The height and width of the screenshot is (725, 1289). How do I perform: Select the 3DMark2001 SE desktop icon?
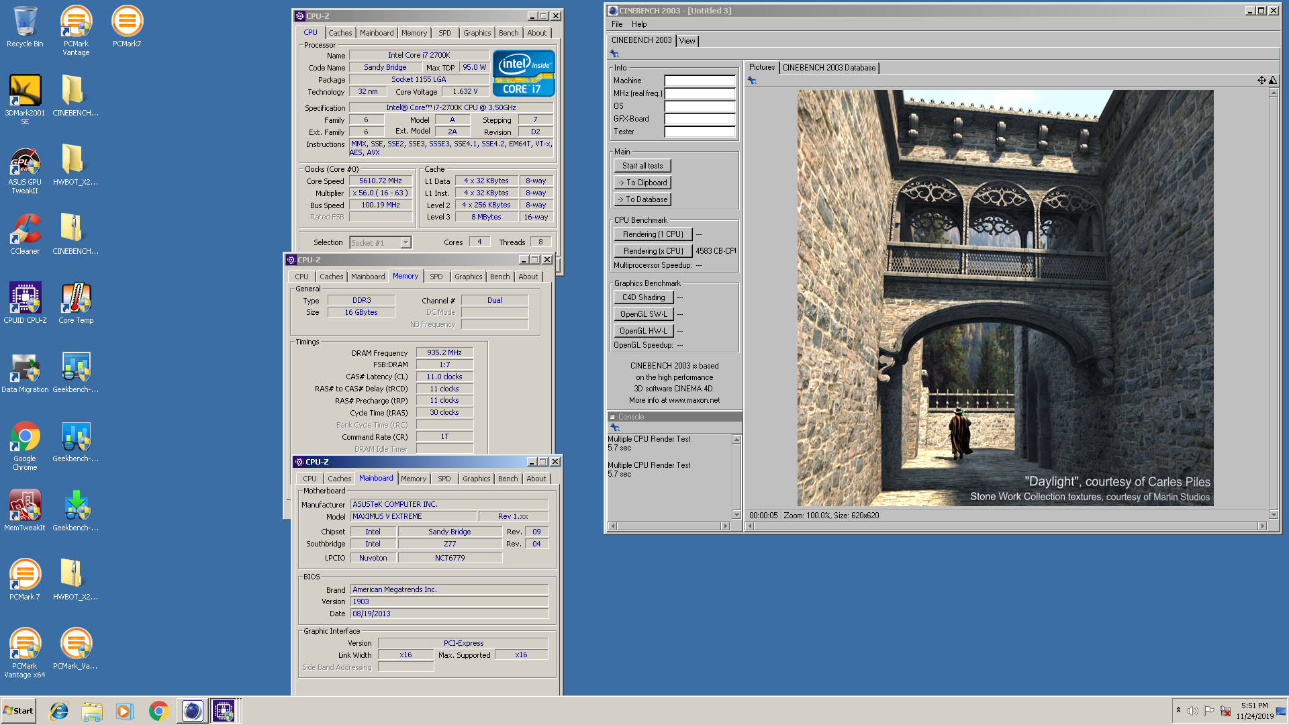[25, 99]
